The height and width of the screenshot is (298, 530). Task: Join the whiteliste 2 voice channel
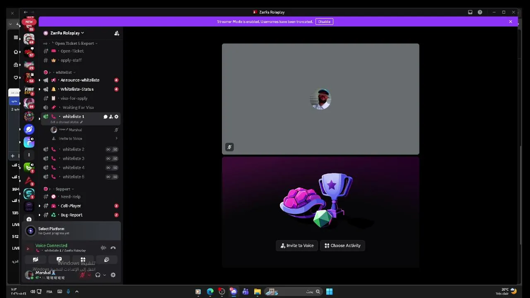point(80,149)
